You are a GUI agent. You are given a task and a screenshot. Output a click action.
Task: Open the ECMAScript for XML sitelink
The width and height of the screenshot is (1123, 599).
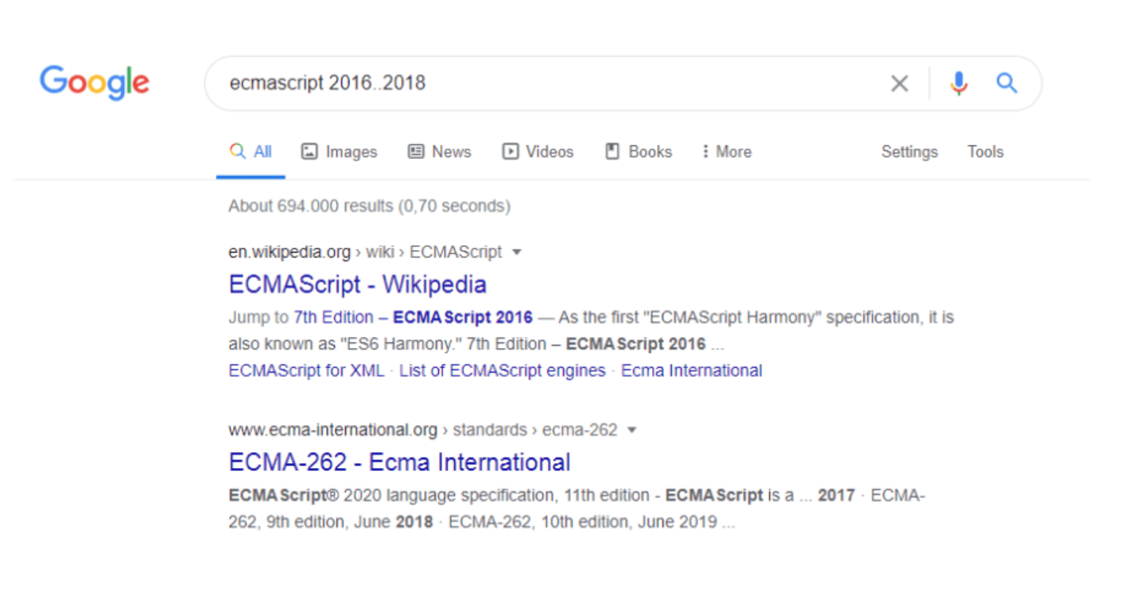(x=306, y=371)
